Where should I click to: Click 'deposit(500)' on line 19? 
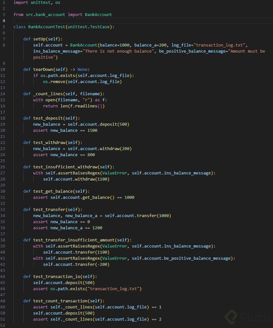[x=114, y=124]
